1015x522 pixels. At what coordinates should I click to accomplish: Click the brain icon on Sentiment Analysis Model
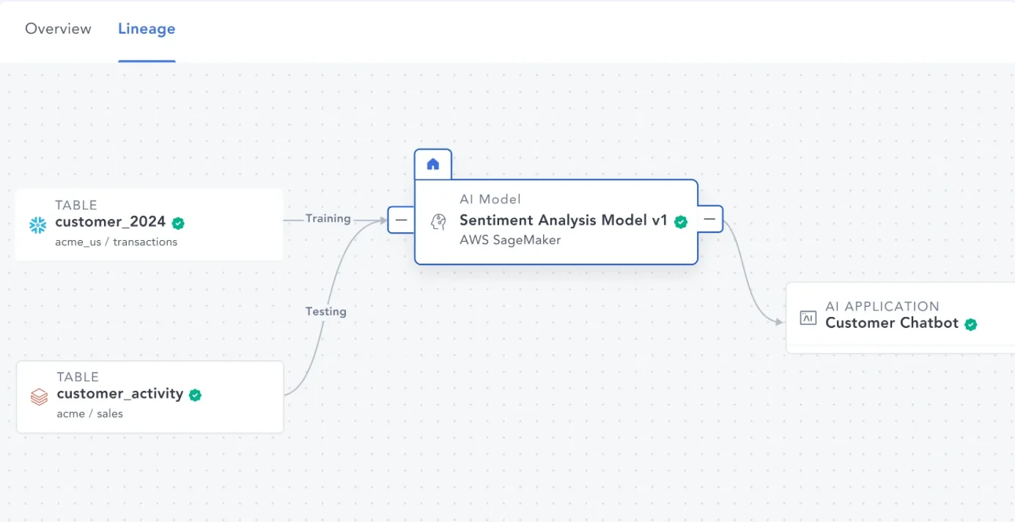(x=440, y=221)
